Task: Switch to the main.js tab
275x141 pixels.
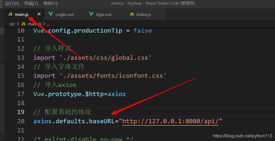Action: pos(25,14)
